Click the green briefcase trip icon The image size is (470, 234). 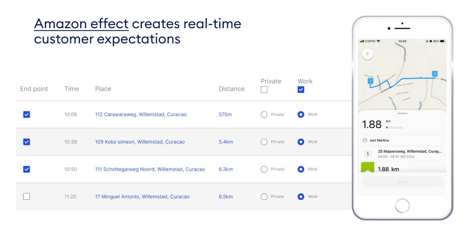pyautogui.click(x=368, y=168)
